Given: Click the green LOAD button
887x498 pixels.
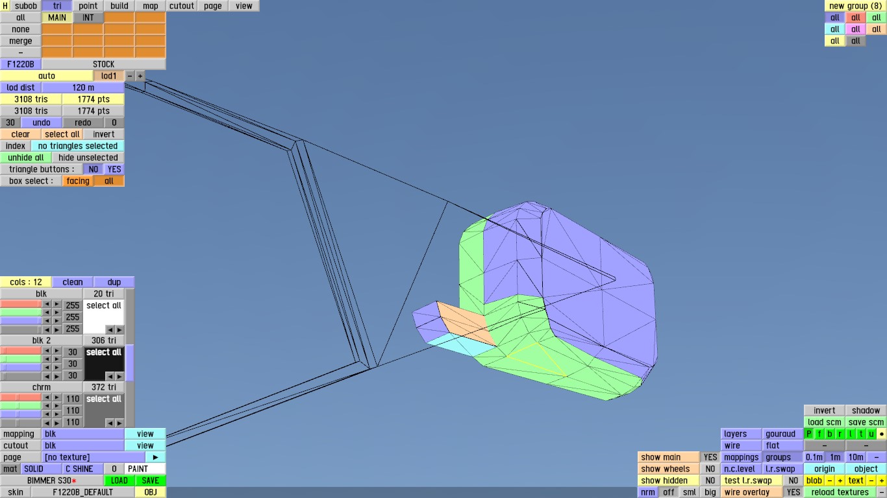Looking at the screenshot, I should click(x=119, y=480).
